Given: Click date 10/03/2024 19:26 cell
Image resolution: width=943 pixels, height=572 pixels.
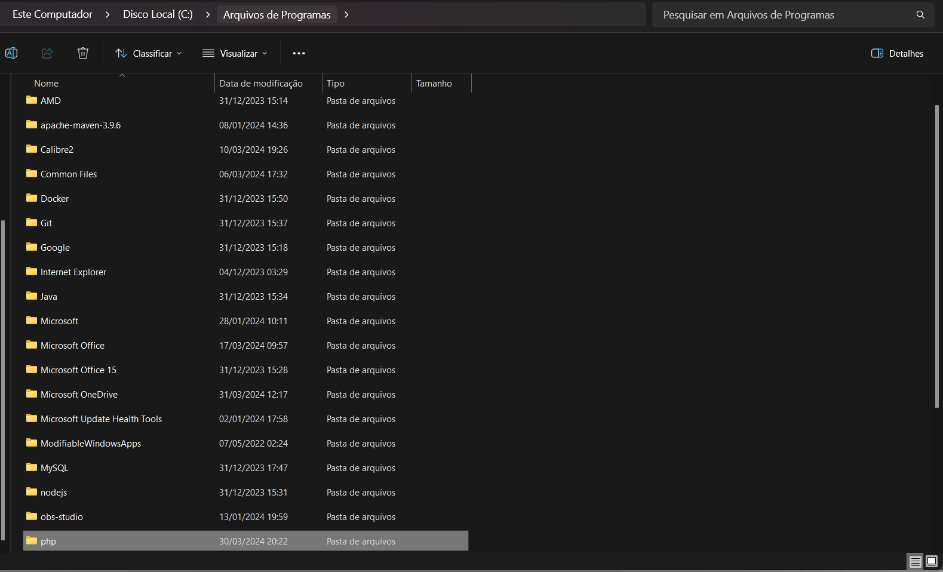Looking at the screenshot, I should [253, 149].
